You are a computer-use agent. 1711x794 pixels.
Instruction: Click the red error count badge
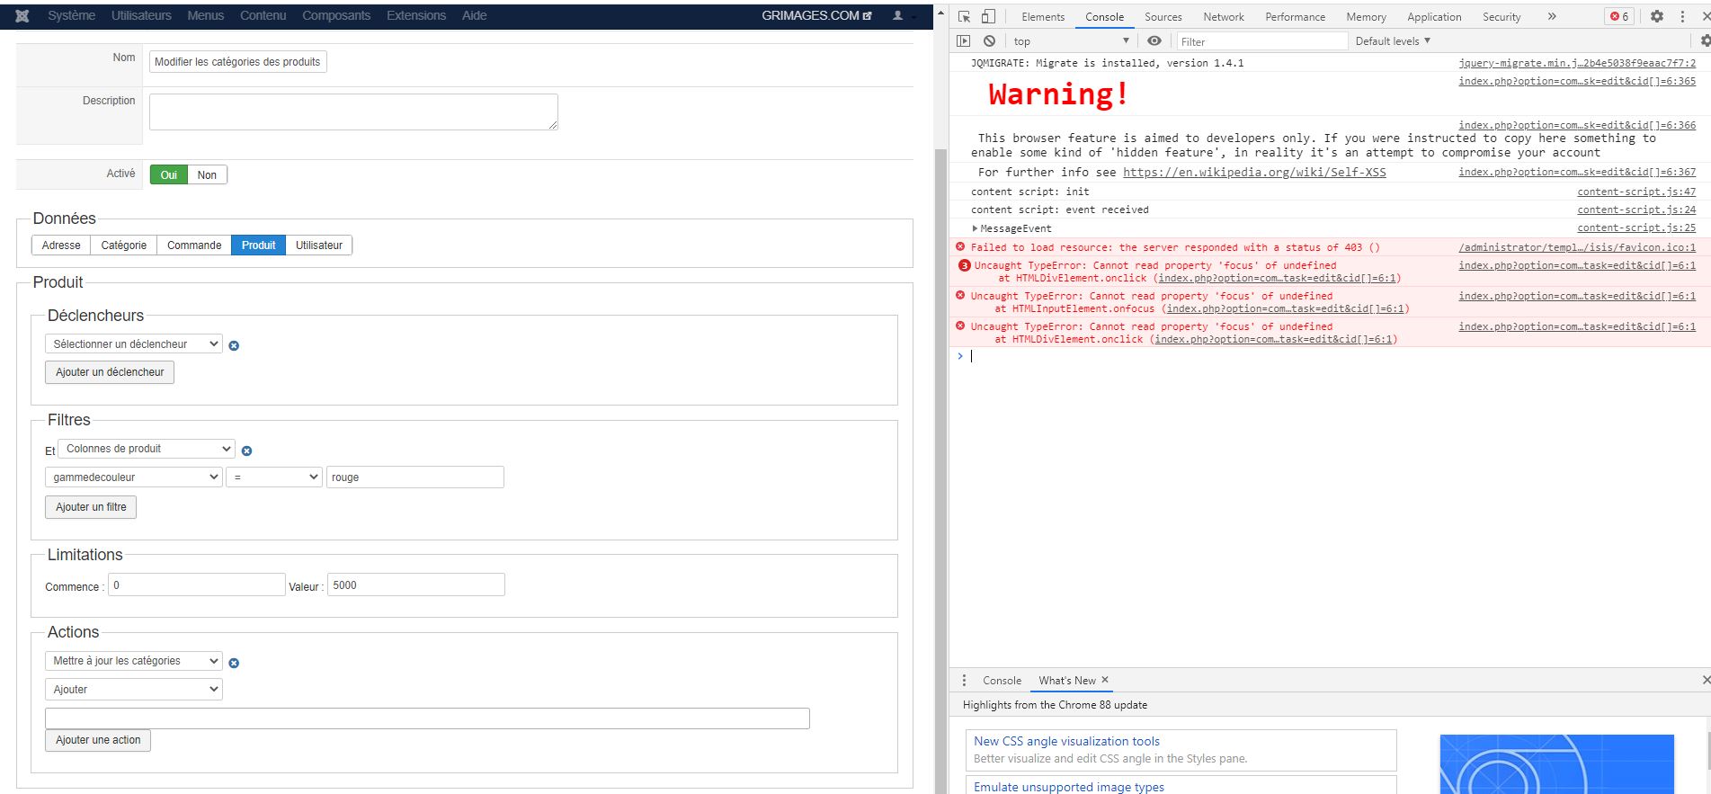1619,16
